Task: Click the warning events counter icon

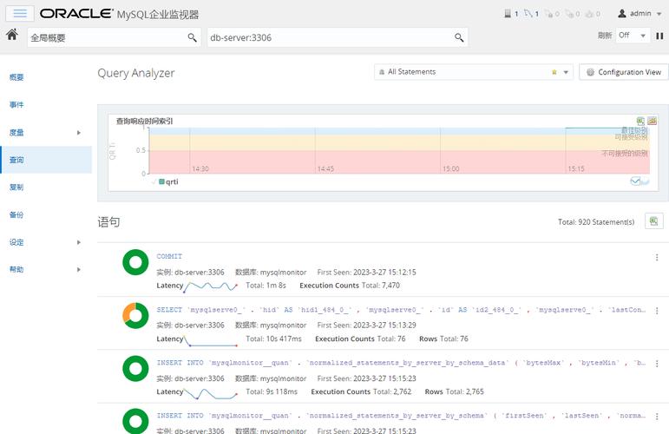Action: click(x=590, y=14)
